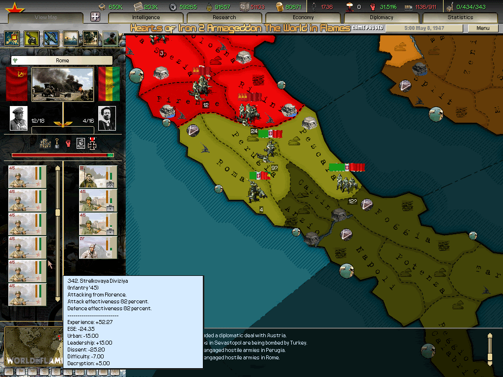Click the Menu button
This screenshot has height=377, width=503.
(483, 28)
